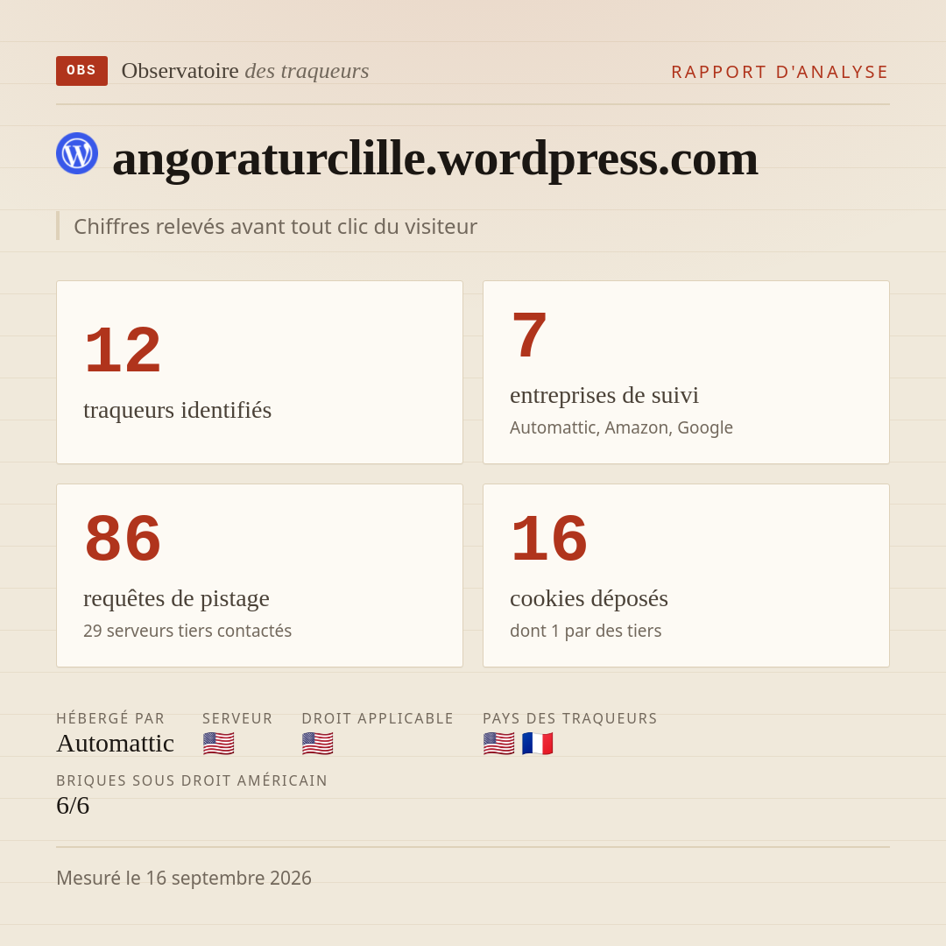Click the "Hébergé par" label
Screen dimensions: 946x946
[x=110, y=718]
